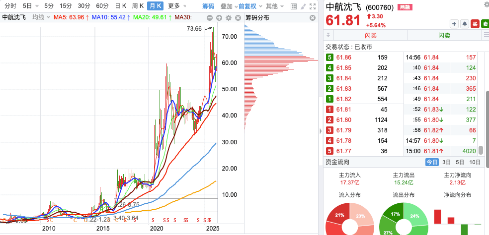Screen dimensions: 489x235
Task: Click the tallest red net-flow bar
Action: coord(437,216)
